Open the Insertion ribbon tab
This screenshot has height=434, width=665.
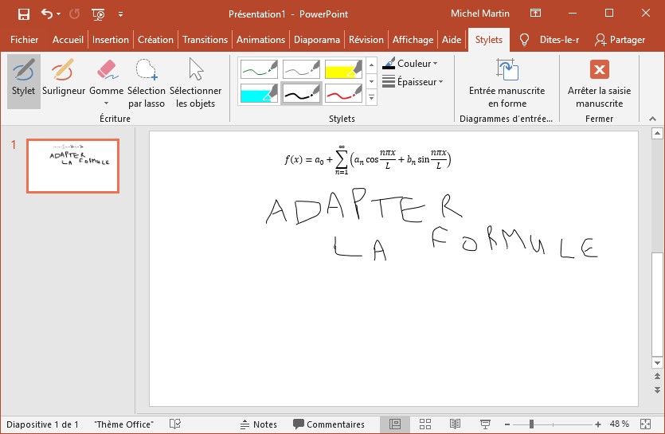click(x=110, y=40)
